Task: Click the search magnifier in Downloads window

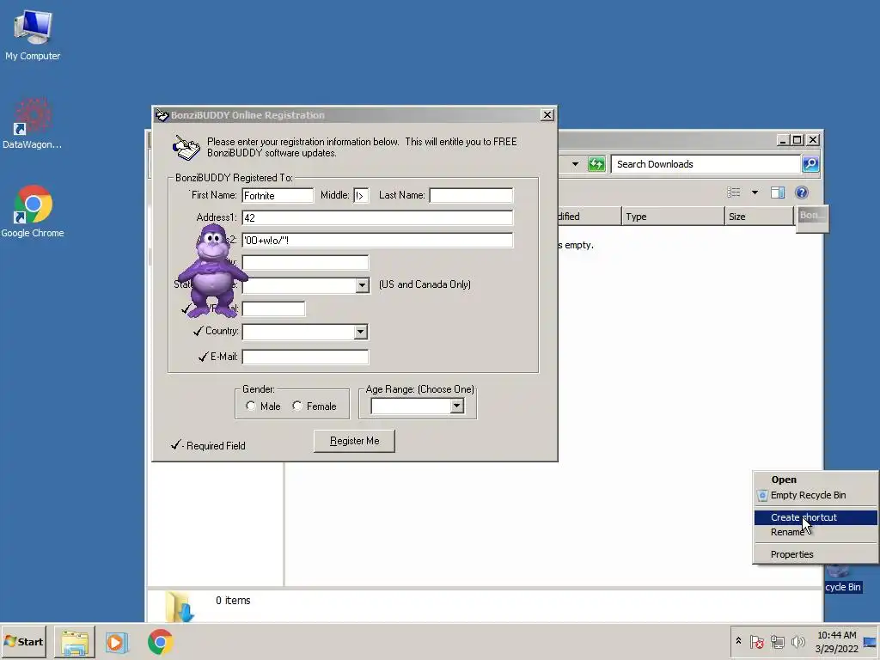Action: 810,164
